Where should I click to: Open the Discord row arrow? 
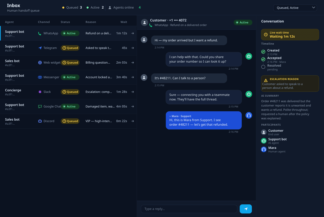[132, 121]
